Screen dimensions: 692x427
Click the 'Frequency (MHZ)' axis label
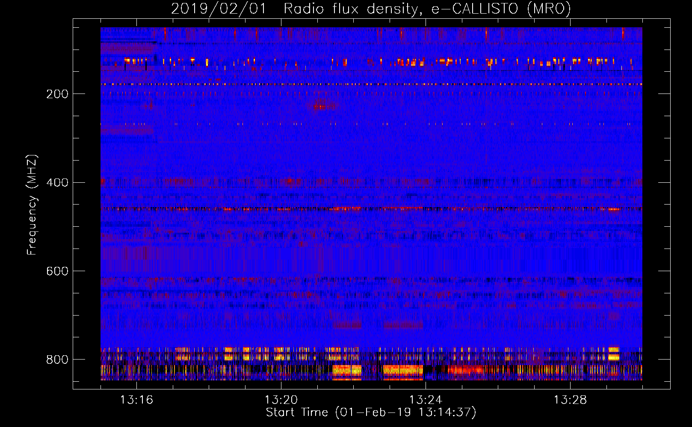(32, 205)
